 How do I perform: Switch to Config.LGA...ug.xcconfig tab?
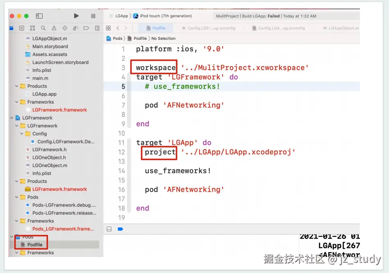click(279, 28)
